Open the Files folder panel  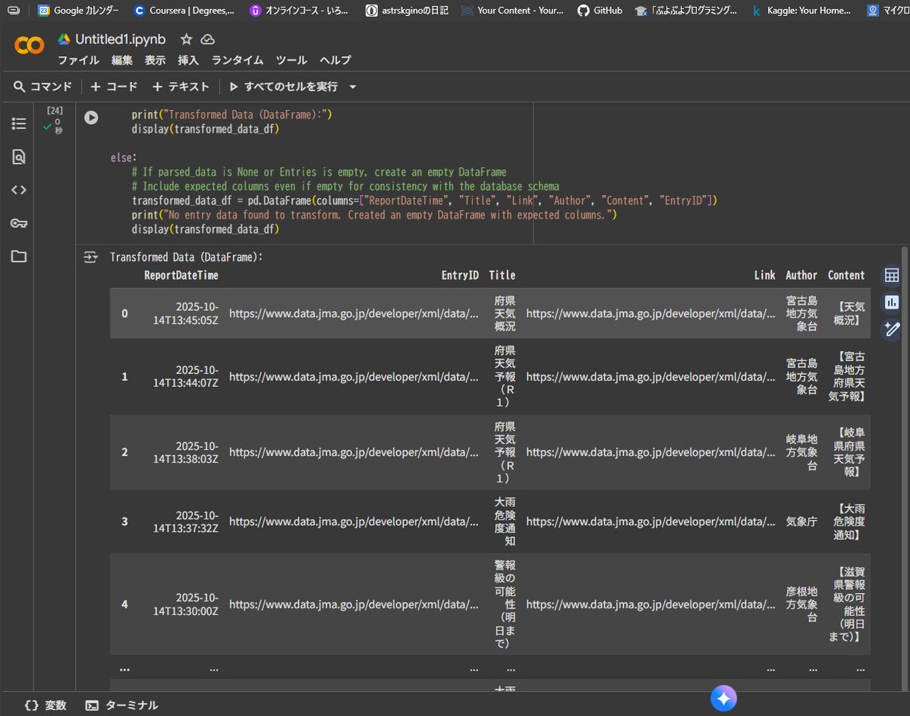19,256
